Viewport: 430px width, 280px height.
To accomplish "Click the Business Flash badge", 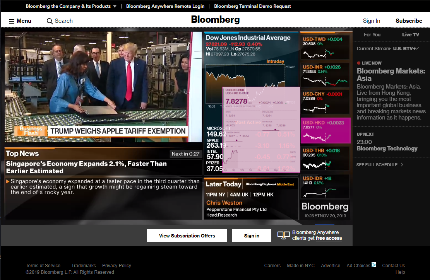I will (31, 131).
